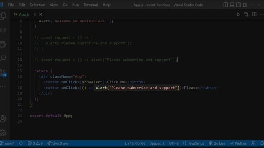Close the App.js tab
The height and width of the screenshot is (148, 264).
click(x=40, y=14)
